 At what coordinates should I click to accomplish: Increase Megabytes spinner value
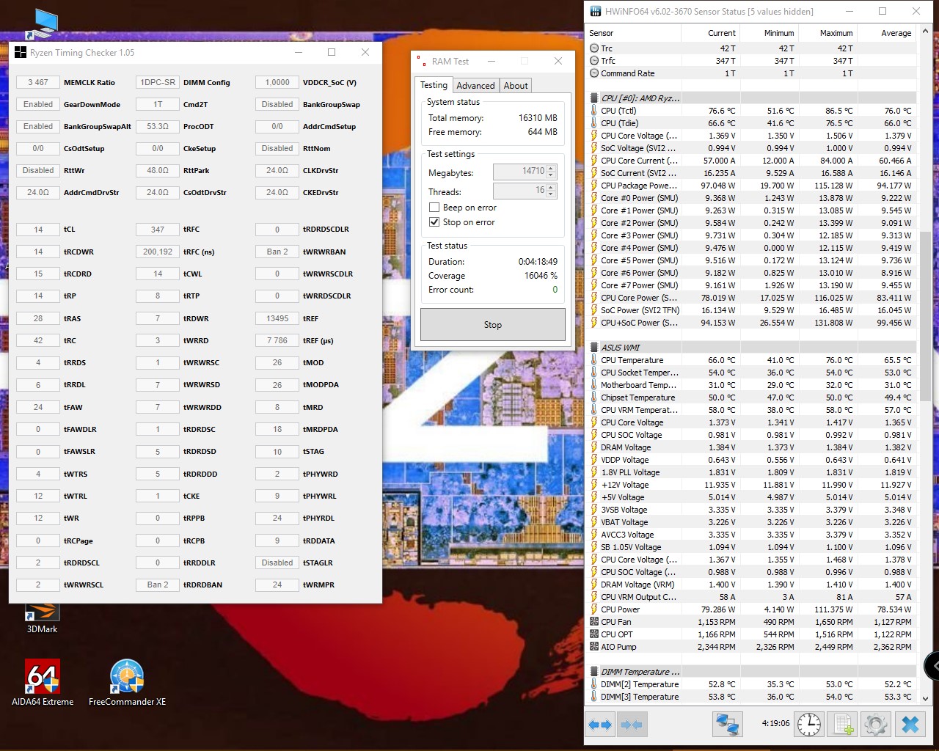click(x=552, y=168)
